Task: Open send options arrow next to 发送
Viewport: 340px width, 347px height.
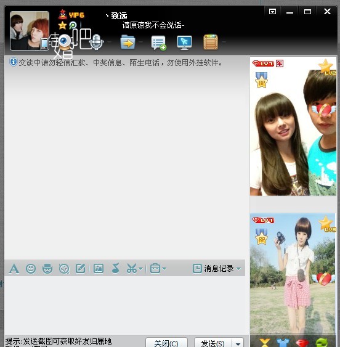Action: point(238,343)
